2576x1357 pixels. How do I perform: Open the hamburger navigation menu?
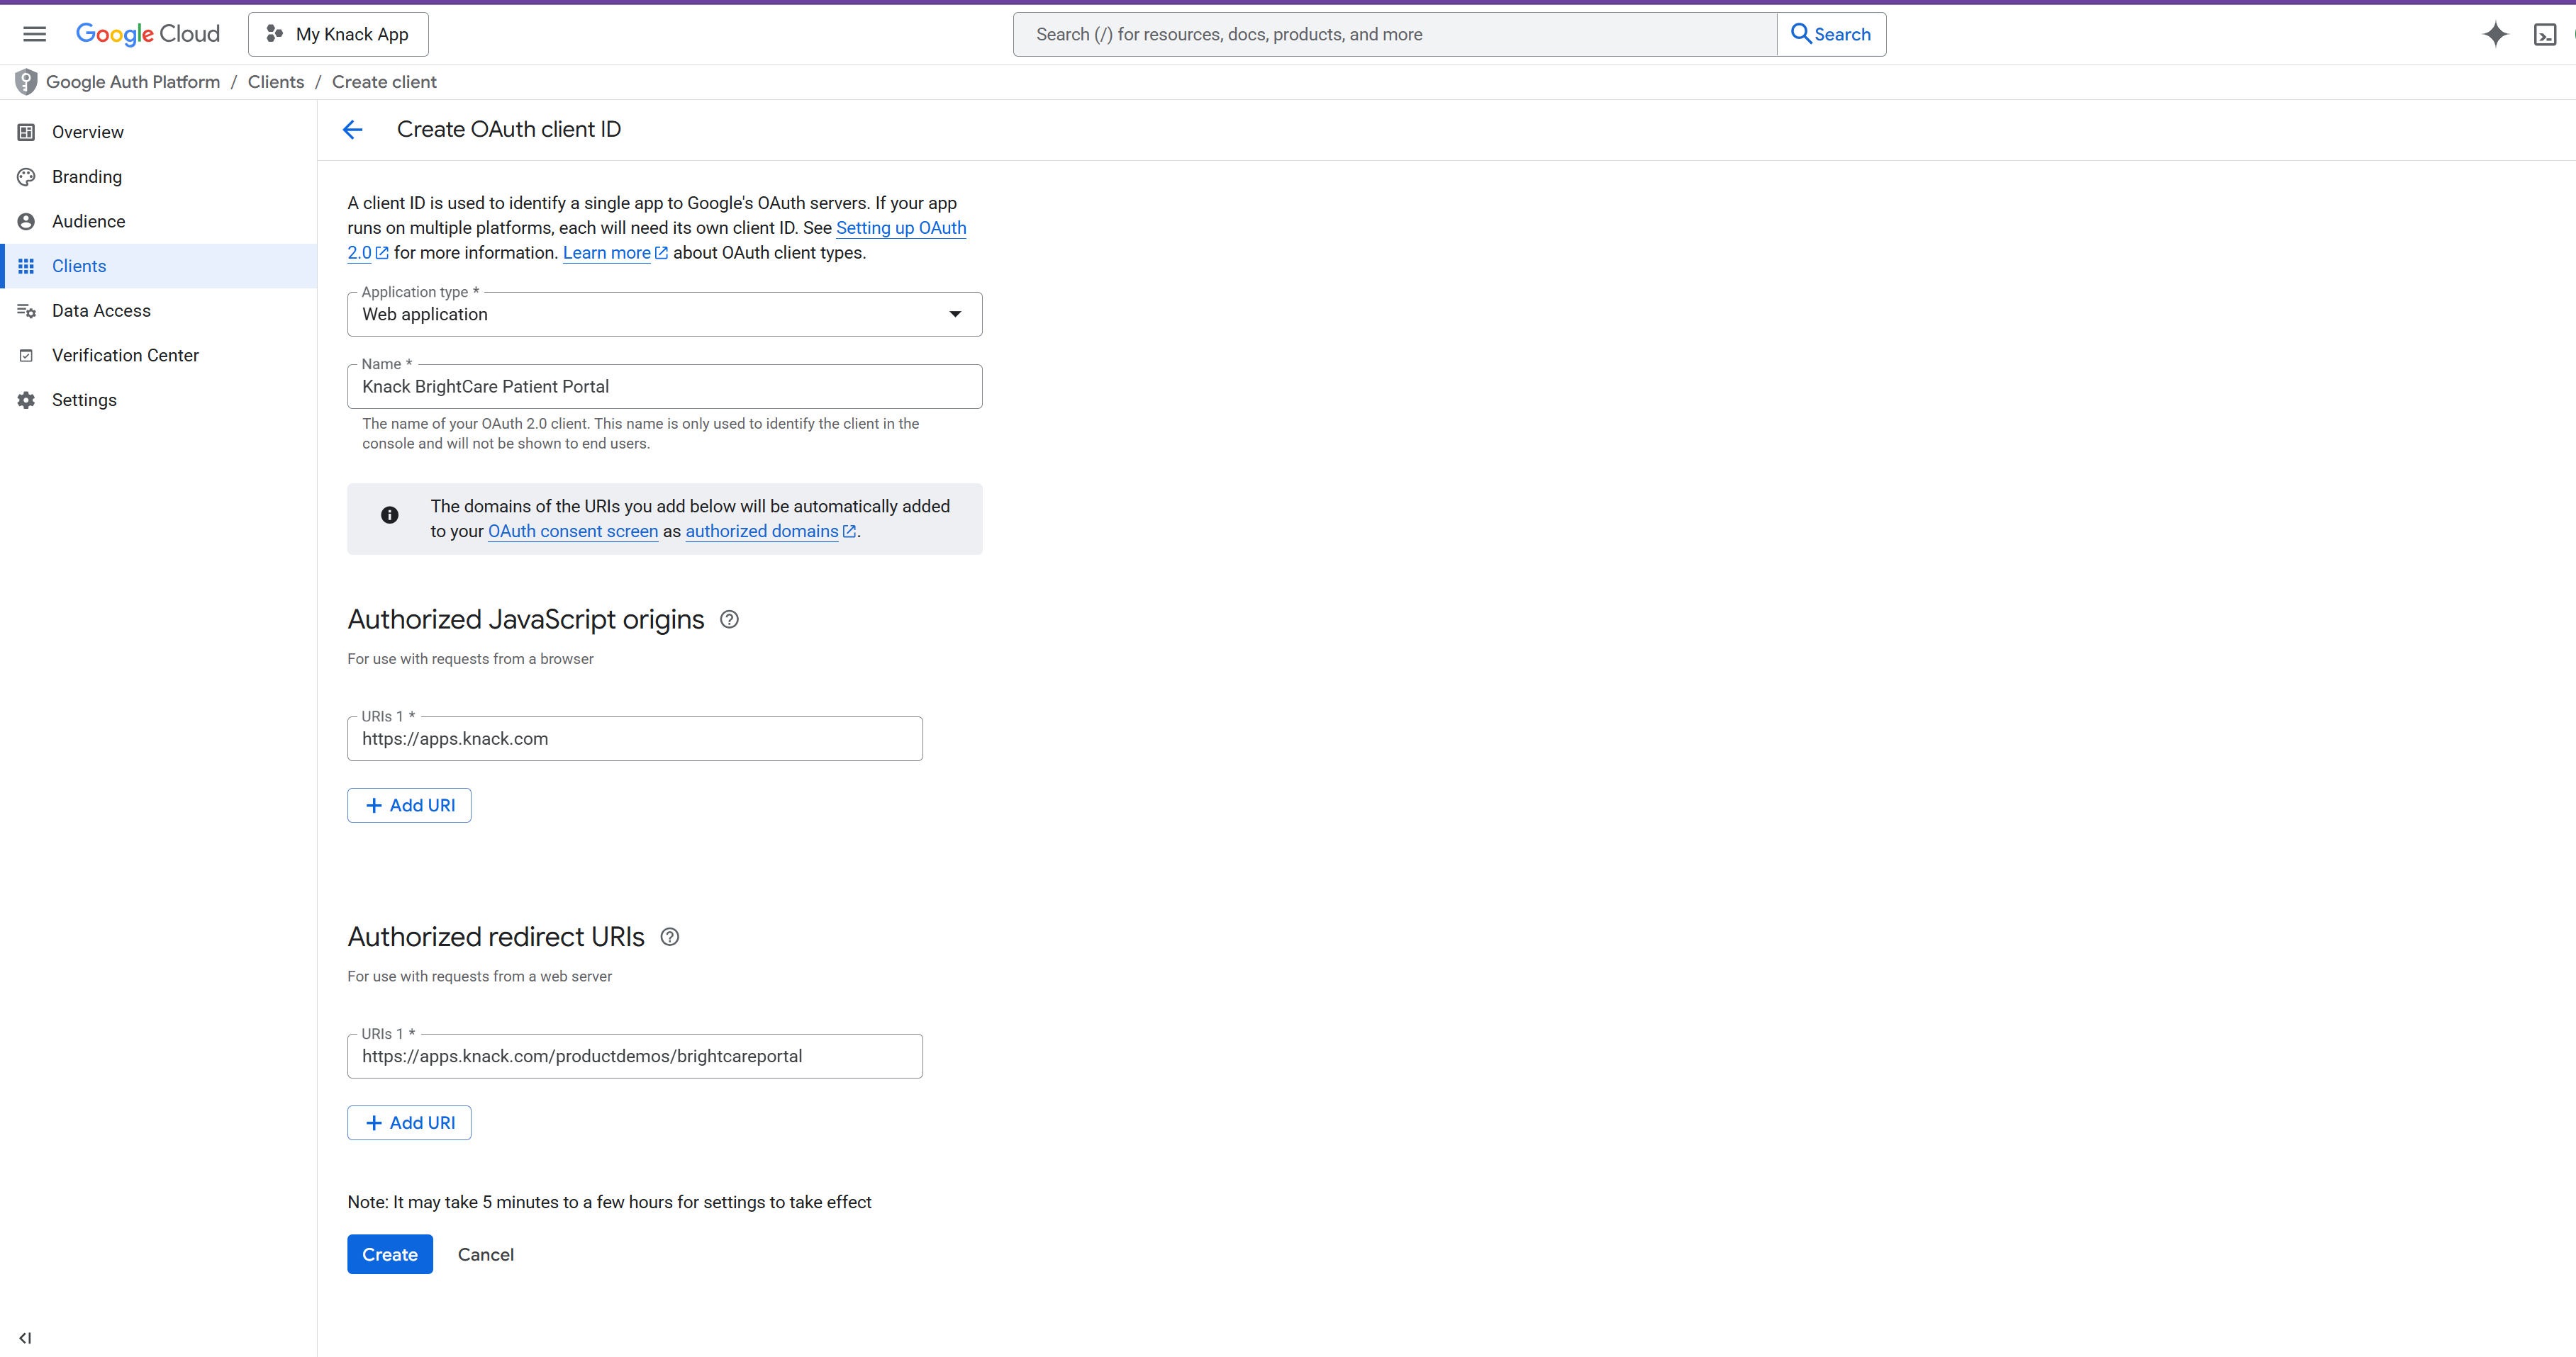35,34
